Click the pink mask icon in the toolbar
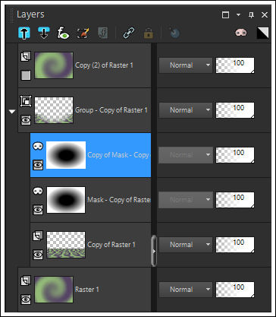Screen dimensions: 276x317 (241, 33)
